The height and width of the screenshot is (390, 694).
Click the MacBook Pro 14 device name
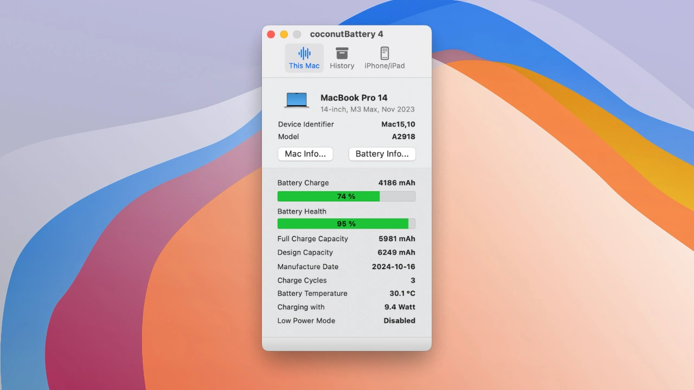point(354,97)
